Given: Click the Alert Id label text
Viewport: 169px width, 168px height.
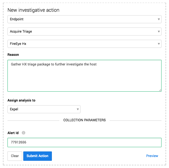Looking at the screenshot, I should (x=13, y=133).
